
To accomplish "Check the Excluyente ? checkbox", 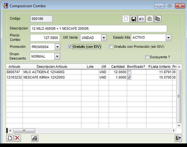I will tap(147, 57).
